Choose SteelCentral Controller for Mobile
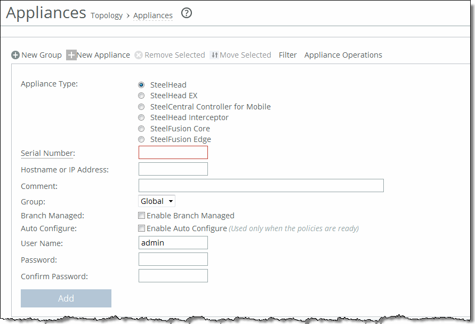Viewport: 475px width, 324px height. (x=141, y=106)
